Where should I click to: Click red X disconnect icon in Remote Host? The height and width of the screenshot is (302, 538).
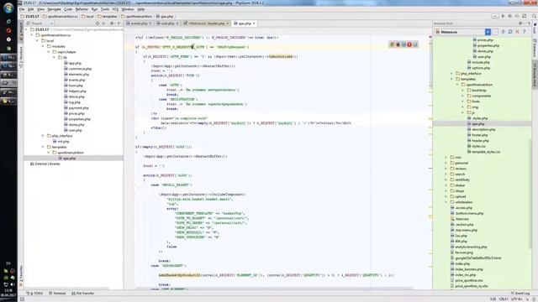(518, 32)
